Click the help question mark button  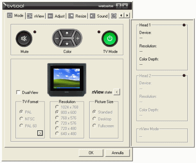119,6
